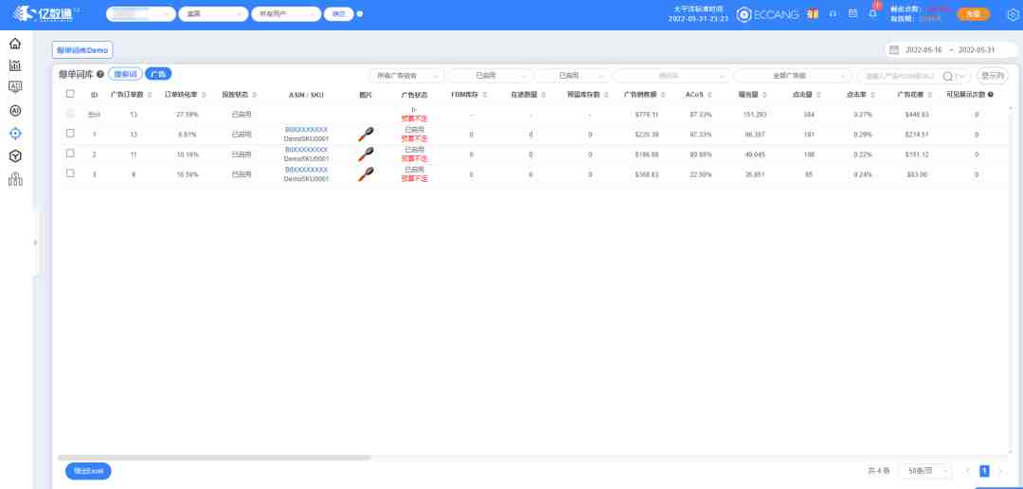The height and width of the screenshot is (489, 1023).
Task: Open the date range 2022-05-16 to 2022-05-31
Action: point(949,49)
